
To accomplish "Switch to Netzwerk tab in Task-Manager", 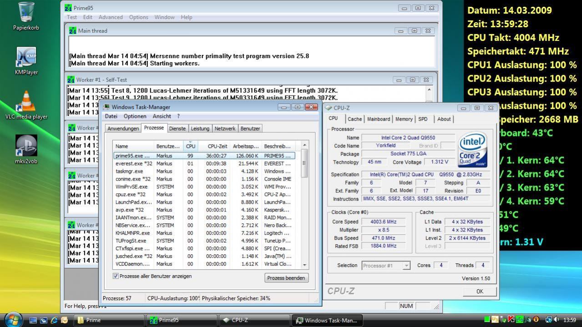I will tap(225, 129).
